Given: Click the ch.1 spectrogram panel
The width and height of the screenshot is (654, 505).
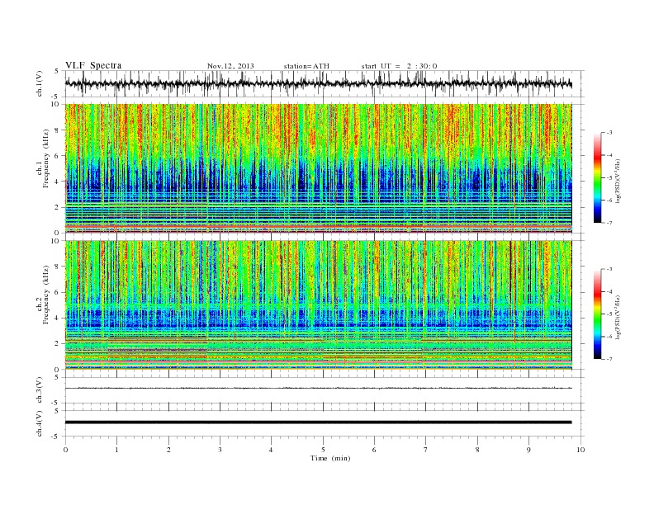Looking at the screenshot, I should tap(319, 168).
